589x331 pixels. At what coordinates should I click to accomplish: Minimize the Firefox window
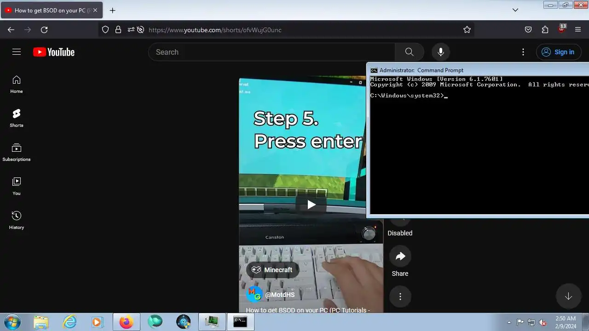(550, 5)
